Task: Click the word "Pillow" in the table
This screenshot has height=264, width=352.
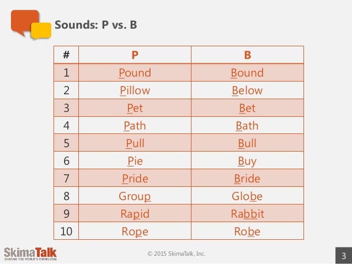Action: (135, 90)
